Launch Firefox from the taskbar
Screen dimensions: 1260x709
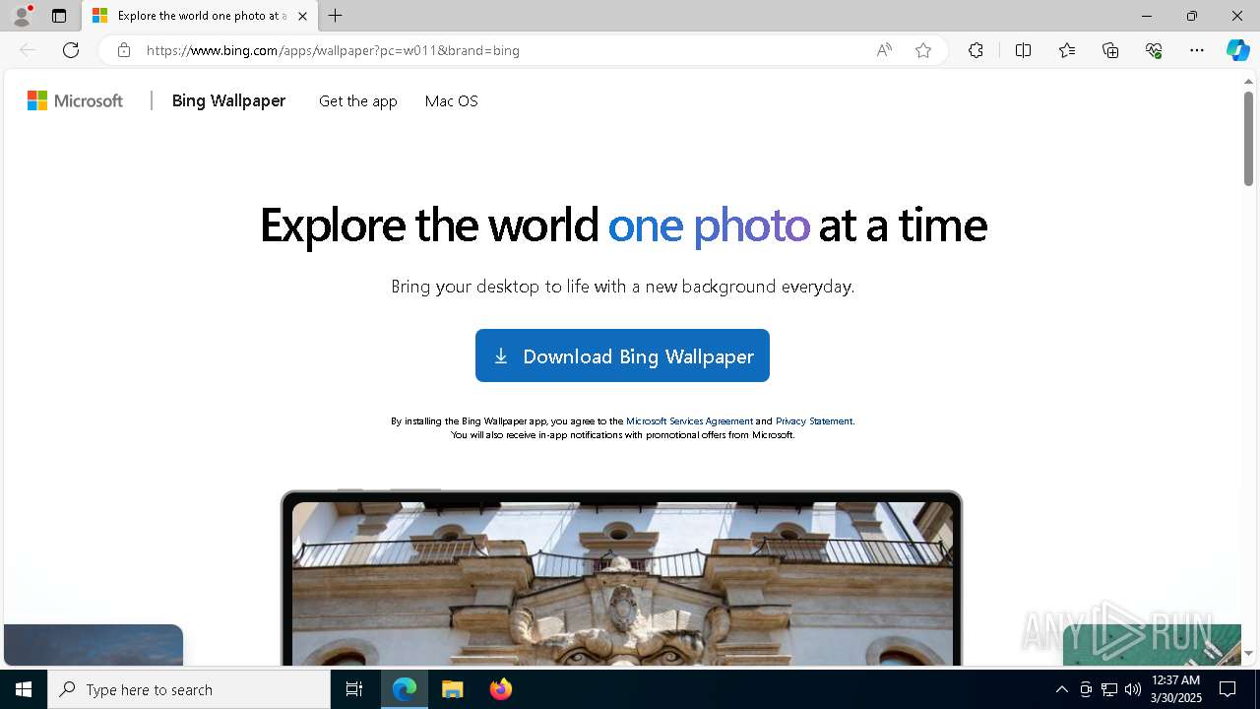click(x=500, y=689)
